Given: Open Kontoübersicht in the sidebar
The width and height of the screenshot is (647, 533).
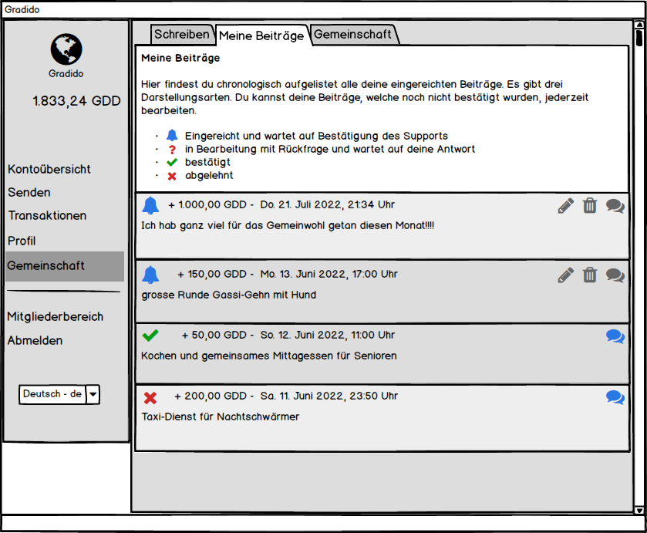Looking at the screenshot, I should click(x=49, y=169).
